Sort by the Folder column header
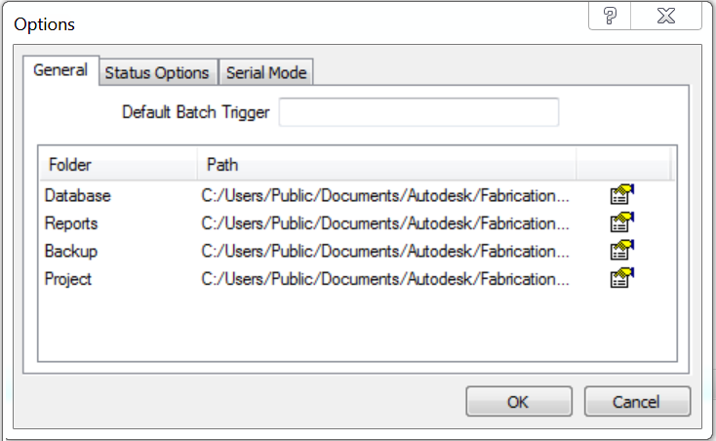Image resolution: width=716 pixels, height=441 pixels. pyautogui.click(x=117, y=165)
